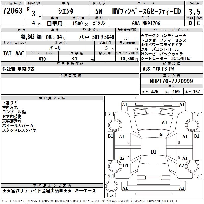Select the inspector note ホイールカバーA
This screenshot has width=204, height=204.
18,125
